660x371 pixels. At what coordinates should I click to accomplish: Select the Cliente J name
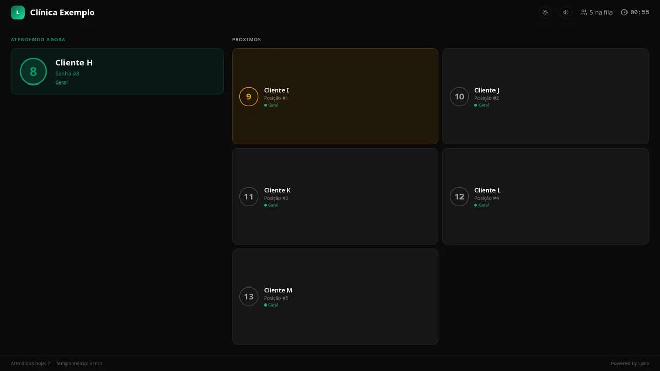(487, 90)
